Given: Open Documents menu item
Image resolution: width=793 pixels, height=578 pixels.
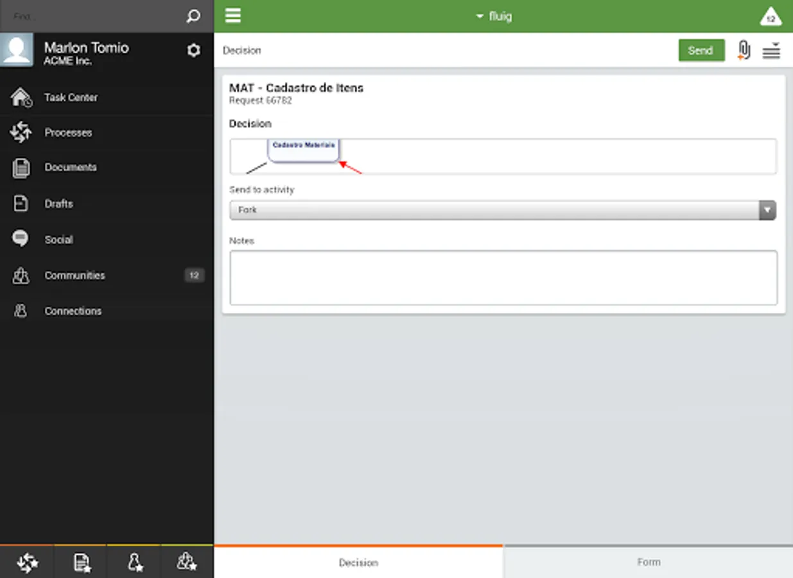Looking at the screenshot, I should point(107,168).
